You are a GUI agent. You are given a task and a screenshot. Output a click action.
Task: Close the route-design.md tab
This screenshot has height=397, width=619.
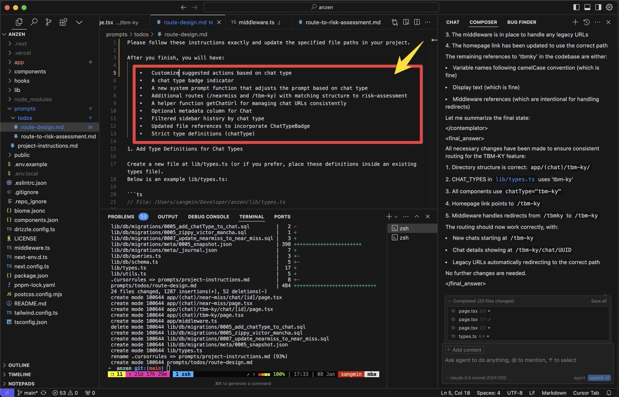click(220, 23)
